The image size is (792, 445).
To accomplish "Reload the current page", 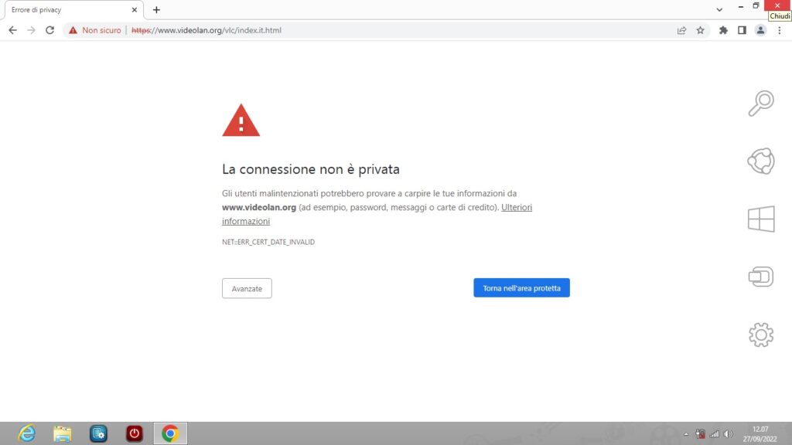I will pyautogui.click(x=49, y=30).
